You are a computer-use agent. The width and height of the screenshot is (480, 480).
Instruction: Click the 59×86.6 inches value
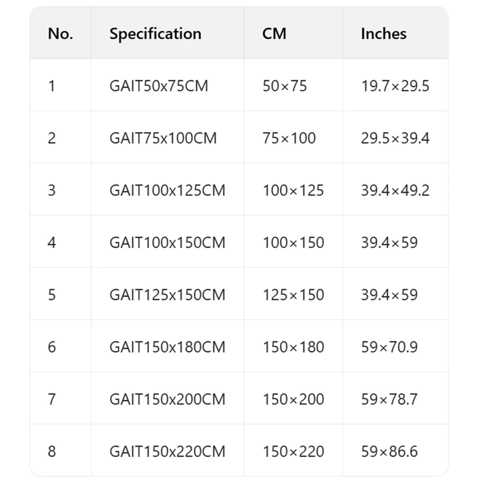pos(389,452)
